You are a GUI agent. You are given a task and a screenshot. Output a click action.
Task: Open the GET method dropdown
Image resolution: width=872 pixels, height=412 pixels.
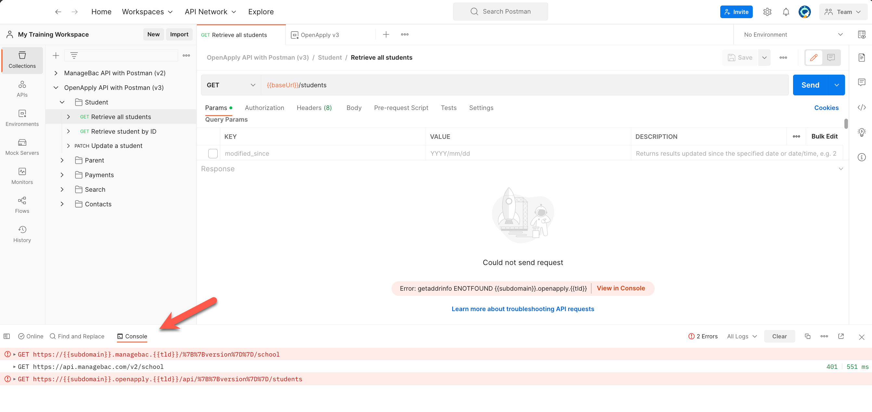pos(231,85)
